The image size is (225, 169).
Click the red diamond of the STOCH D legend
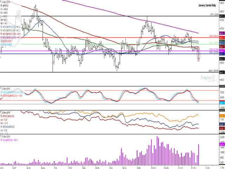coord(1,95)
